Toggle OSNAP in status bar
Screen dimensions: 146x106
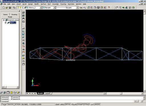pyautogui.click(x=80, y=104)
